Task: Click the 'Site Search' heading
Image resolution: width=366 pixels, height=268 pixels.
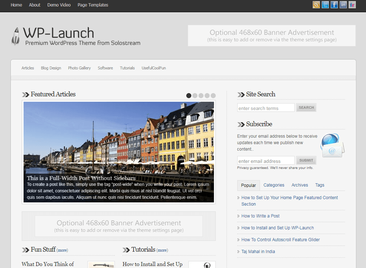Action: click(261, 94)
